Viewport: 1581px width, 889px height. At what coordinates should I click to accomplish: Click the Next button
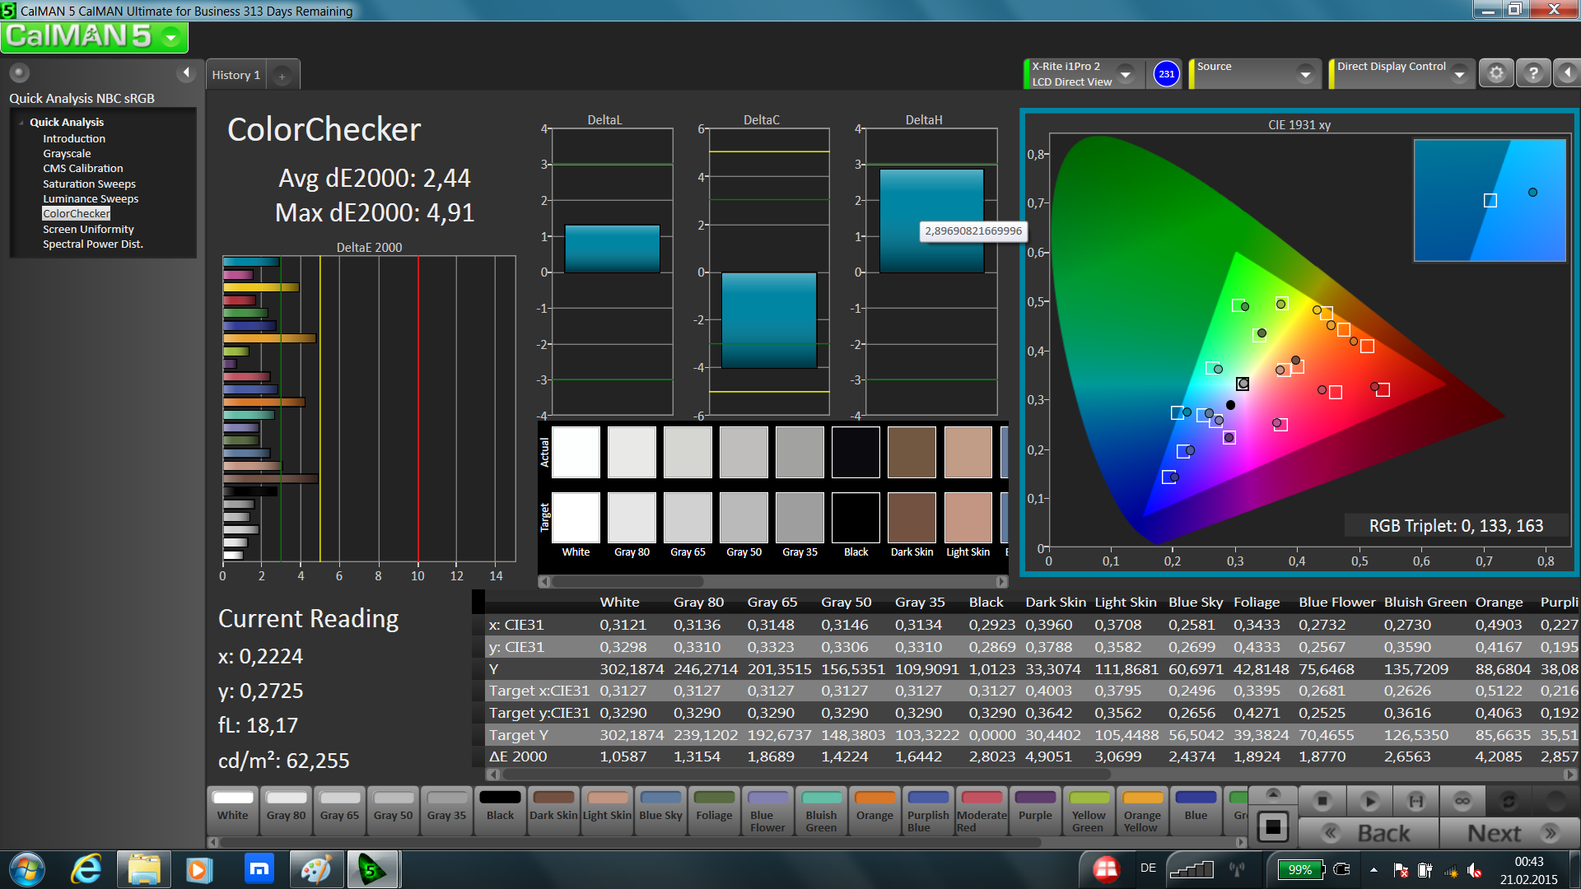pyautogui.click(x=1509, y=833)
